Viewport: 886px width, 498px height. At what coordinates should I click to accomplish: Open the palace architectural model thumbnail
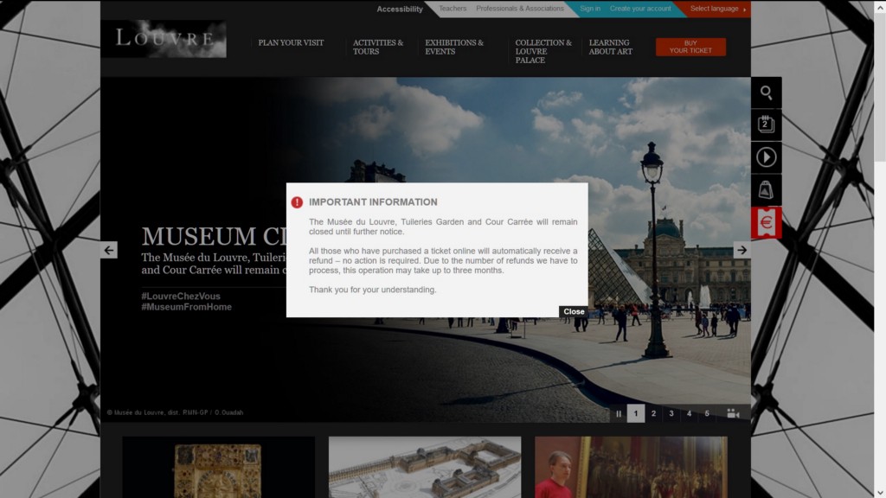(x=425, y=467)
